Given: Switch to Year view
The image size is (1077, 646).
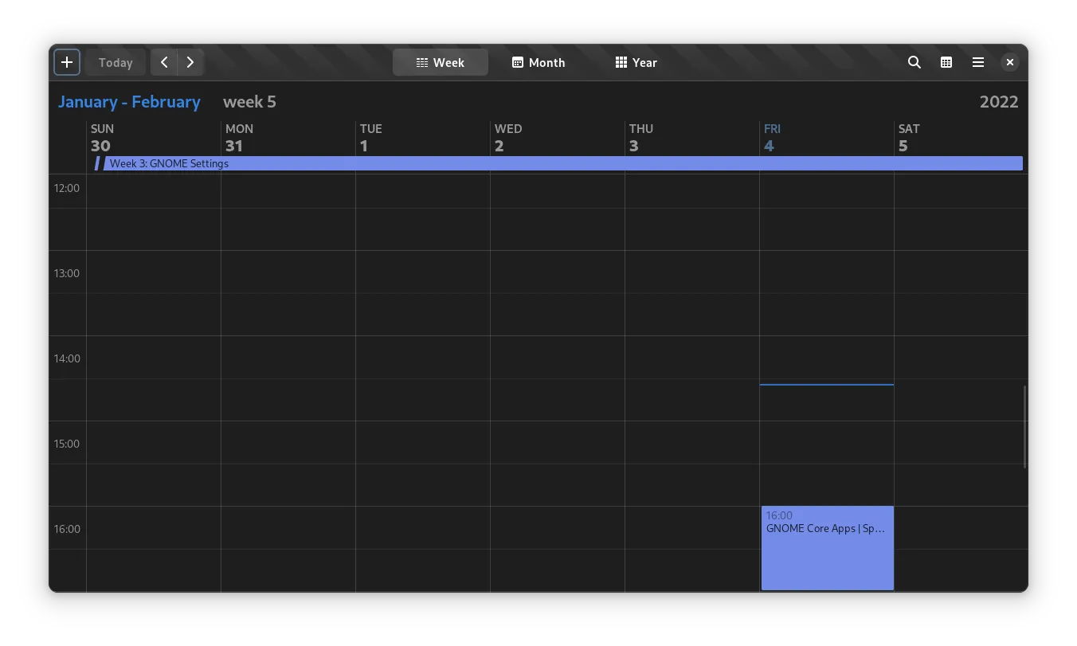Looking at the screenshot, I should 636,62.
